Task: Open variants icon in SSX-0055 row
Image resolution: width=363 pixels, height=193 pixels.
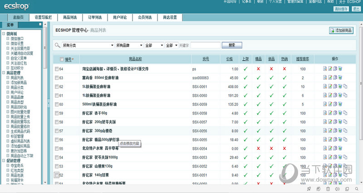Action: 345,139
